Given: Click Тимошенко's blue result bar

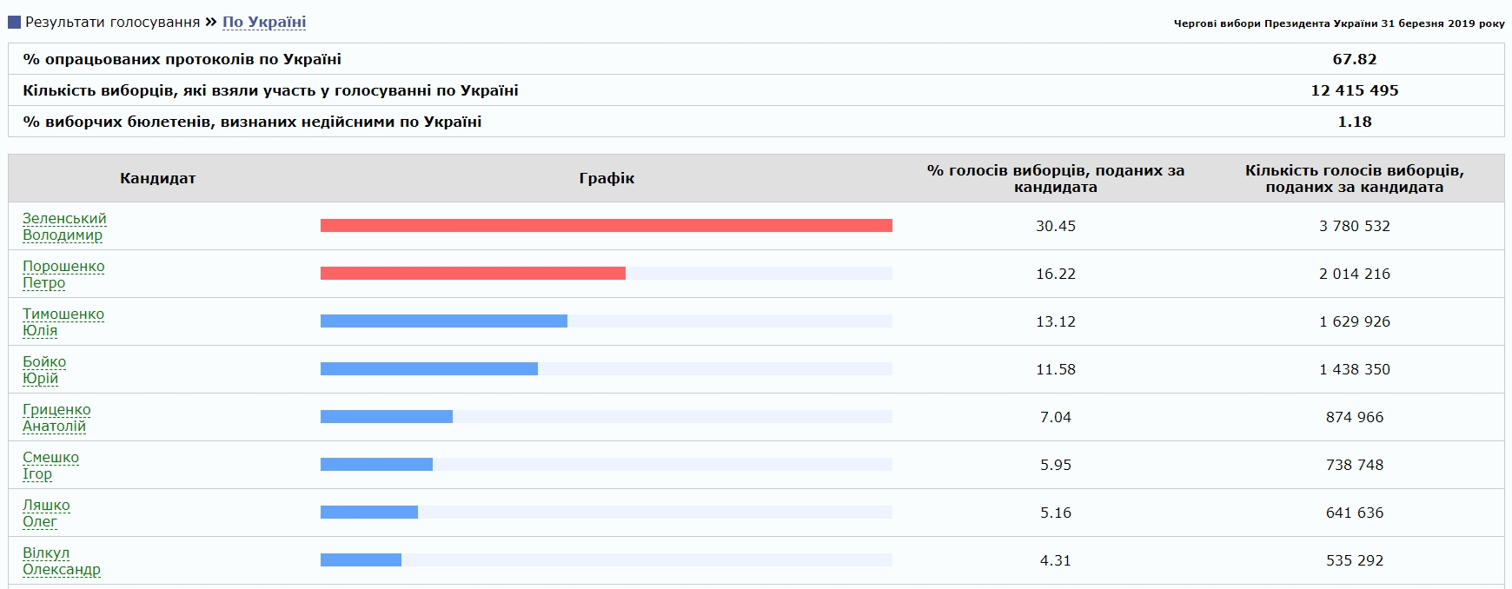Looking at the screenshot, I should pyautogui.click(x=443, y=321).
